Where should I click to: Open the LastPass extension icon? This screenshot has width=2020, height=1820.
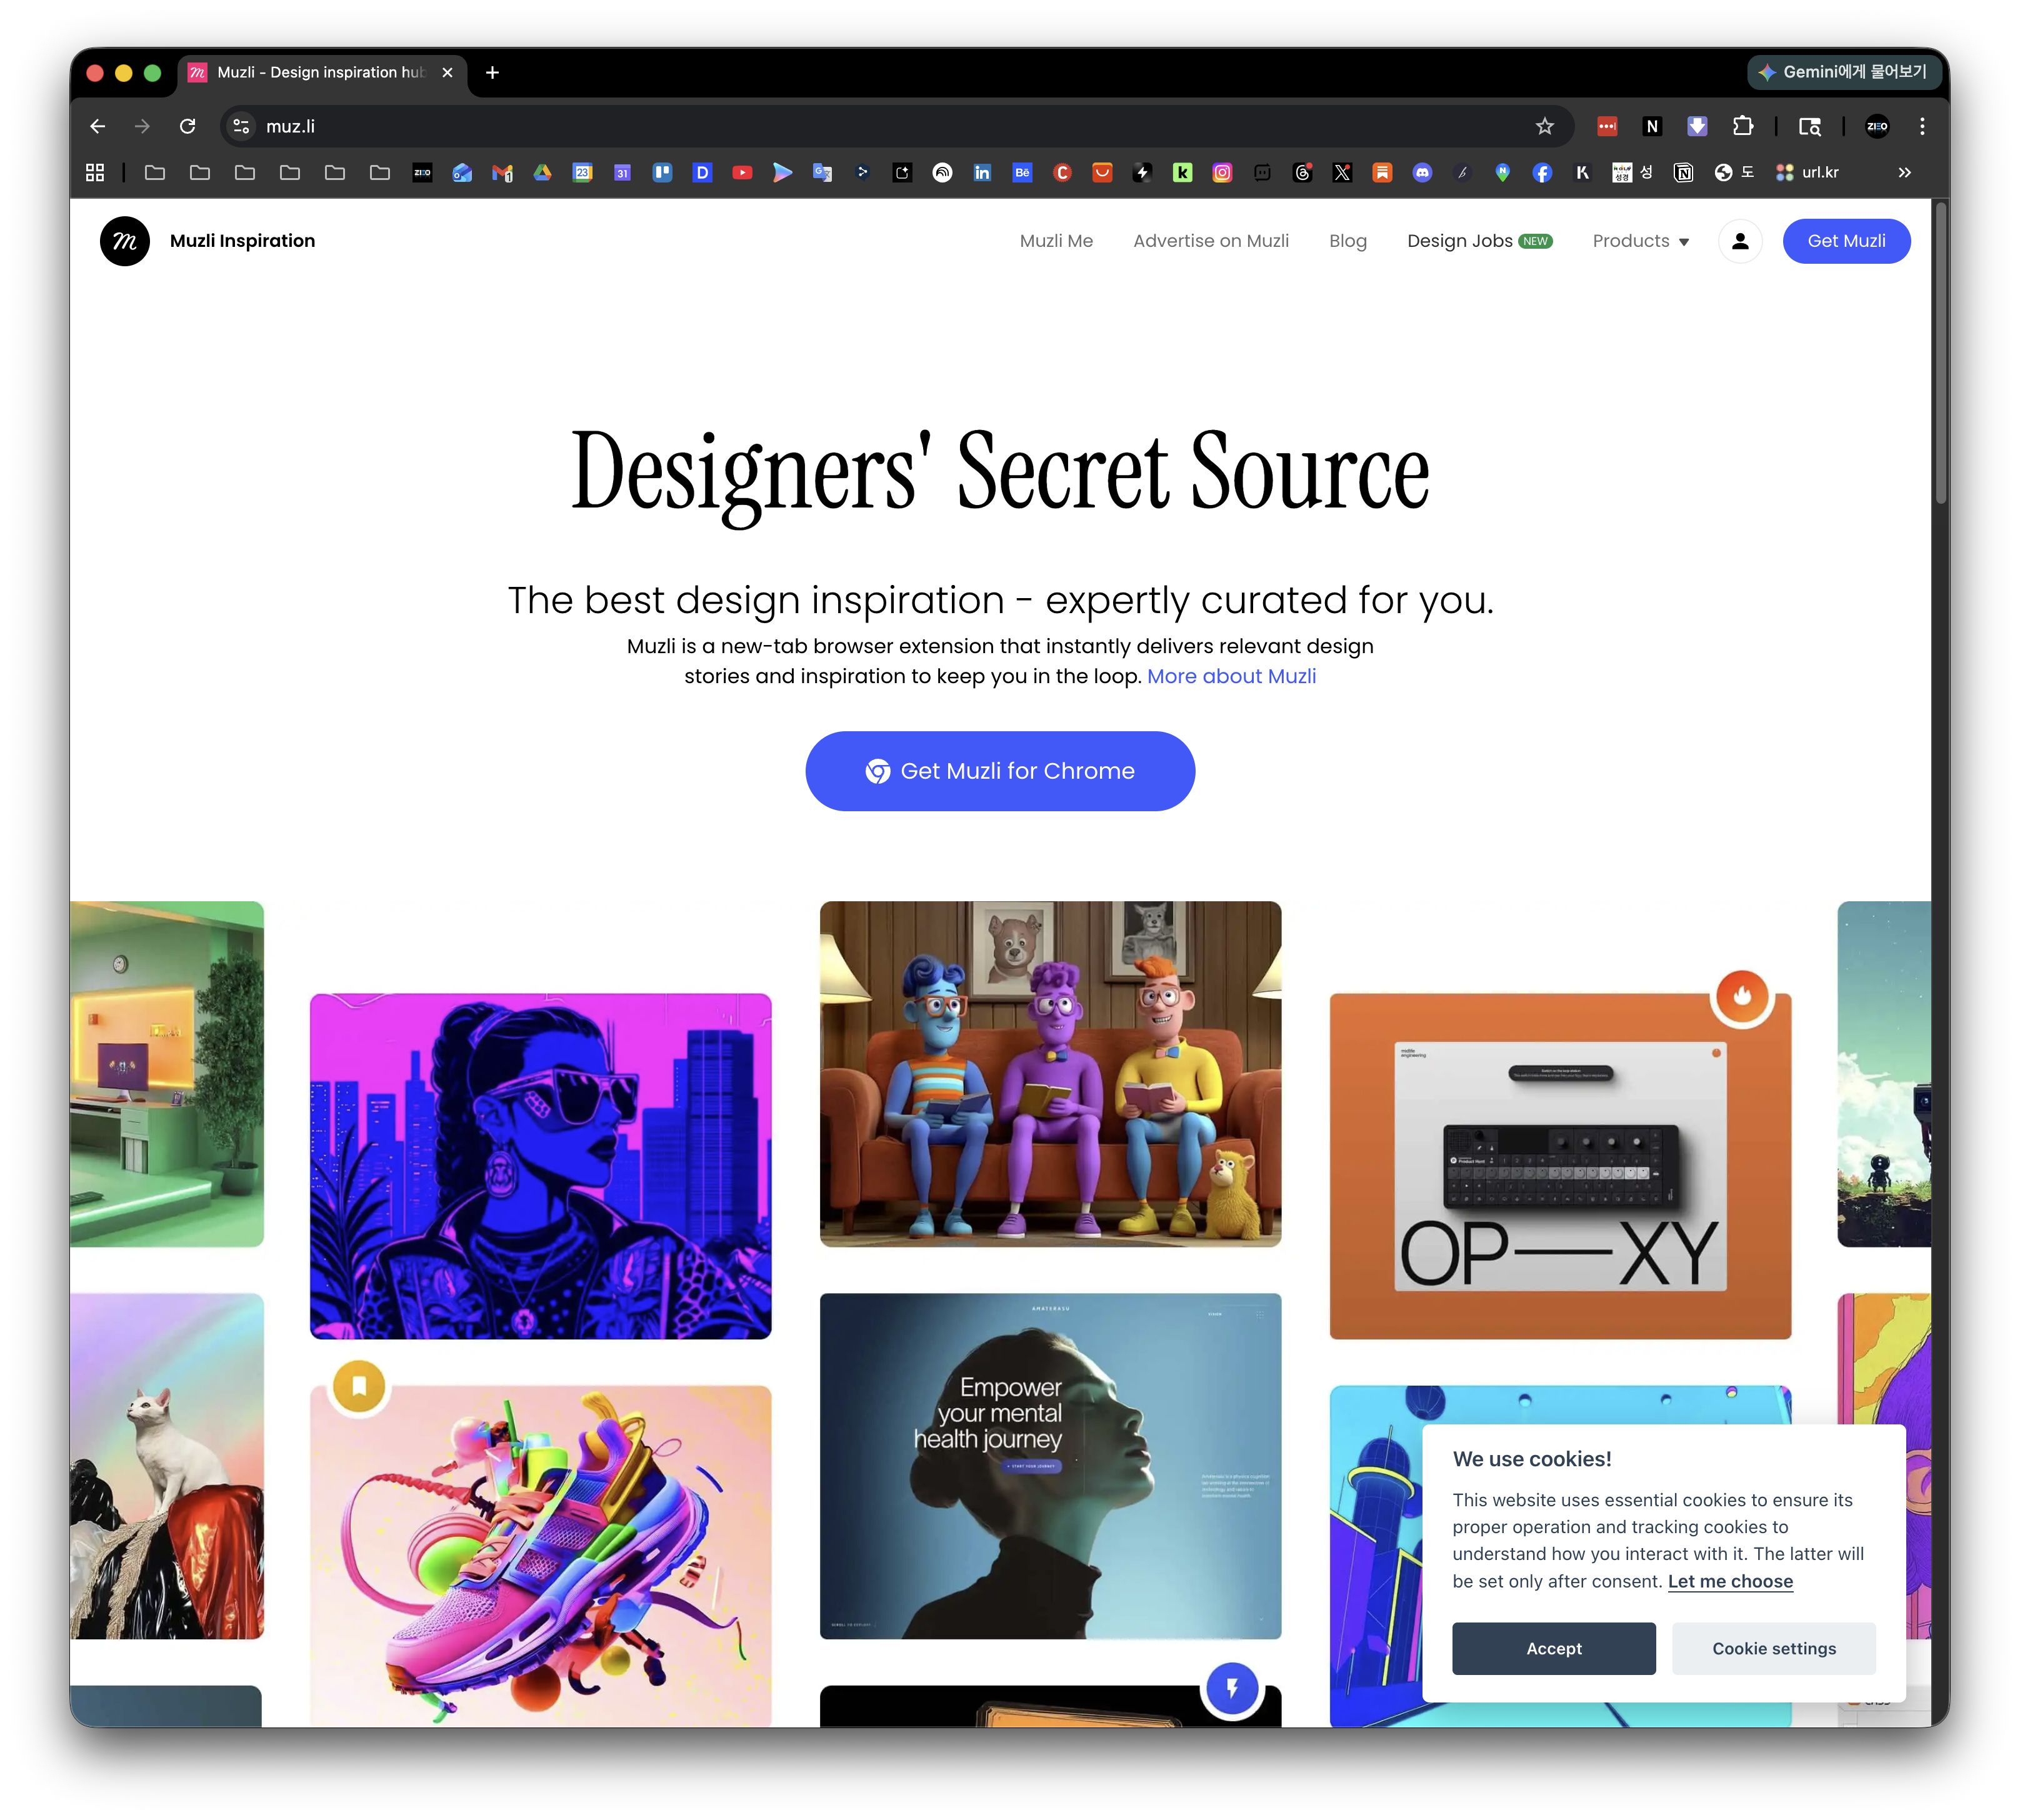coord(1607,126)
